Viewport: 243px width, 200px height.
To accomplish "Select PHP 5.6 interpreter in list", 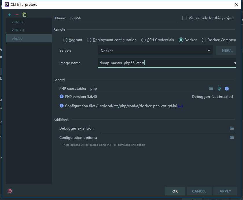I will 29,22.
